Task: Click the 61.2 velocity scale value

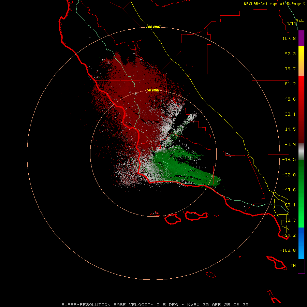Action: pyautogui.click(x=290, y=84)
